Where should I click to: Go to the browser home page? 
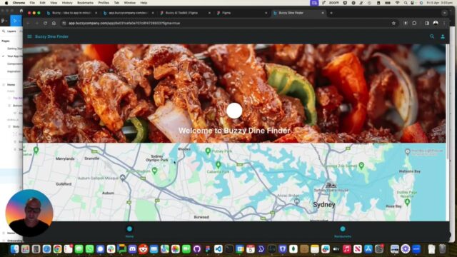(54, 23)
